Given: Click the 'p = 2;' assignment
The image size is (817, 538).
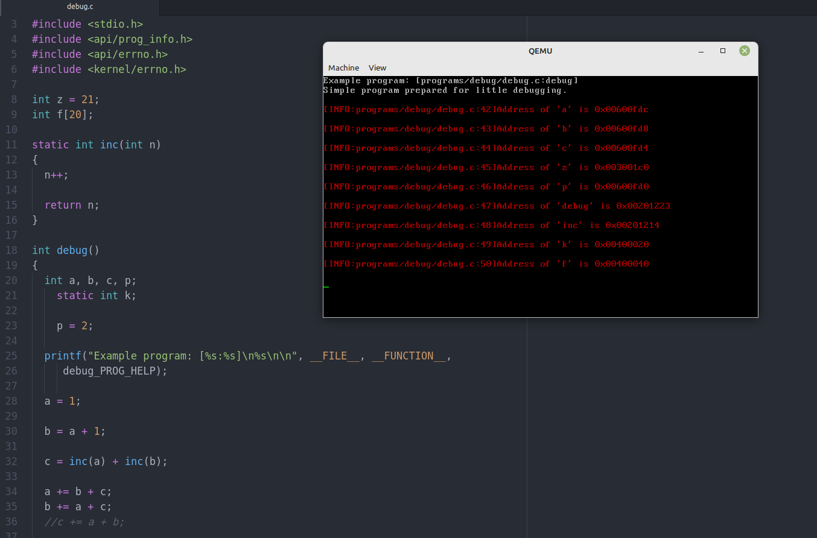Looking at the screenshot, I should pos(75,326).
